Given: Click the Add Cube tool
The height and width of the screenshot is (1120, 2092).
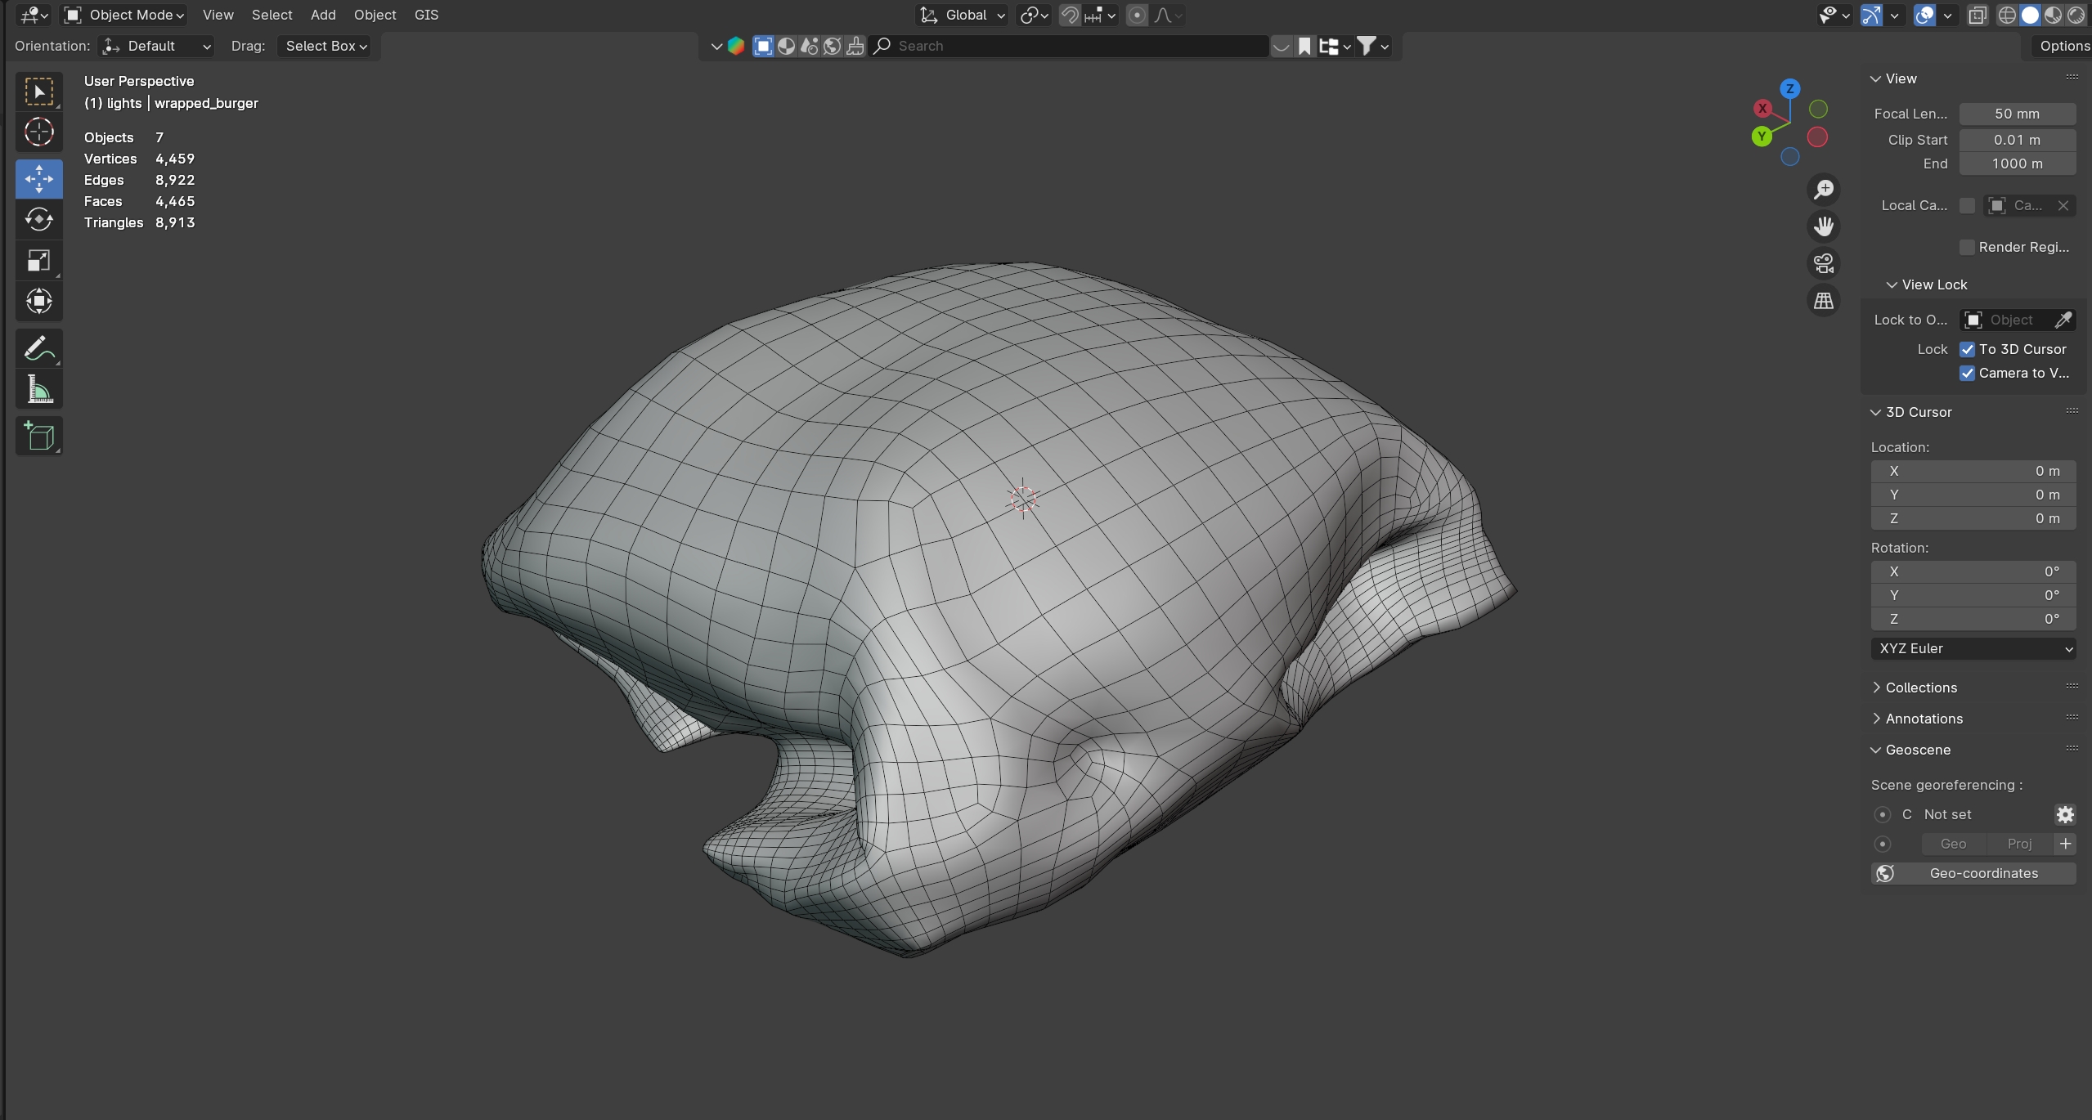Looking at the screenshot, I should 38,436.
